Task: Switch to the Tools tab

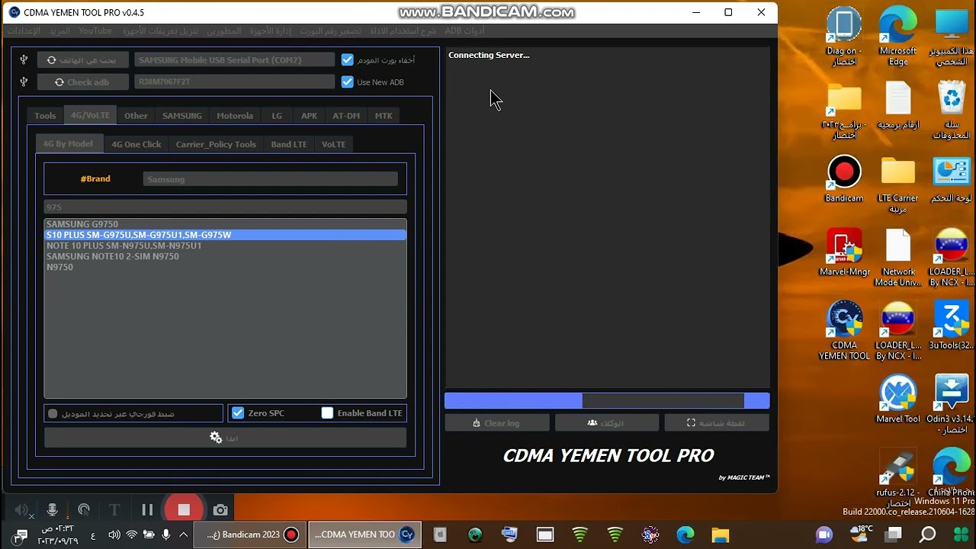Action: click(45, 115)
